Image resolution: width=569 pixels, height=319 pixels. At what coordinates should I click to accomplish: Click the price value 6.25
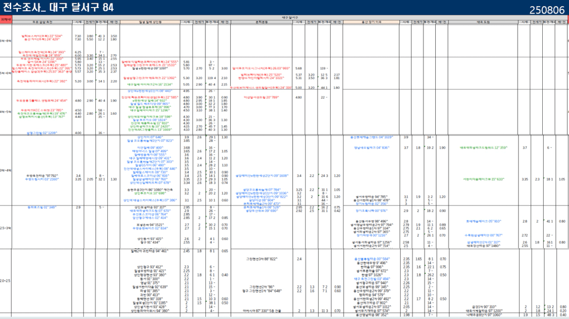pos(78,52)
